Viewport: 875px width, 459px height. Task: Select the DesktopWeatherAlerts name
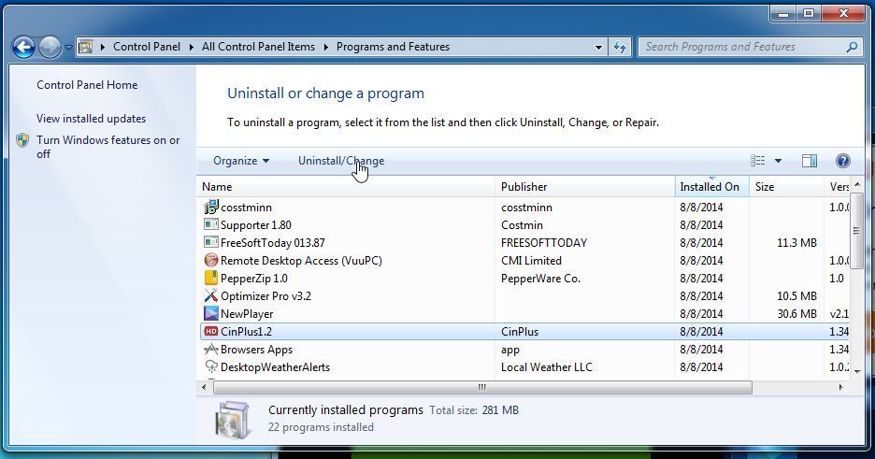[x=275, y=367]
